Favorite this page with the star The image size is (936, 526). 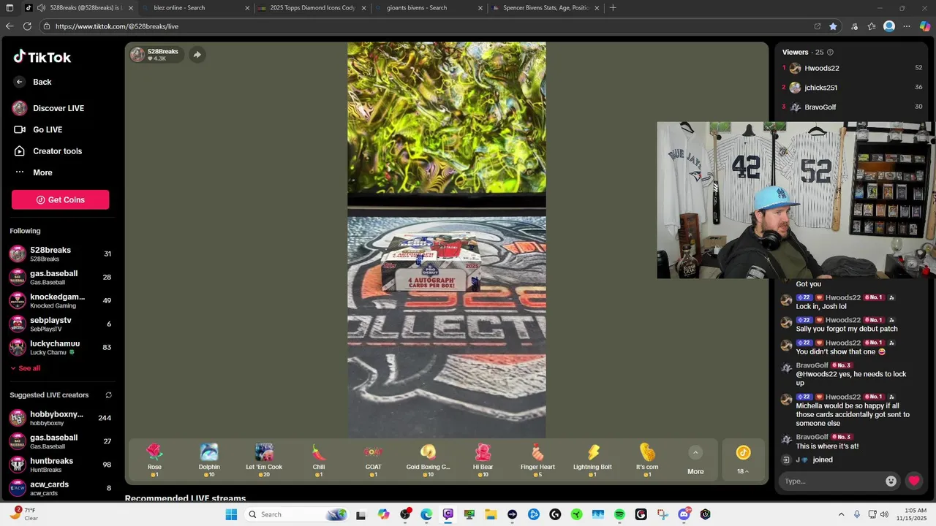pyautogui.click(x=833, y=26)
